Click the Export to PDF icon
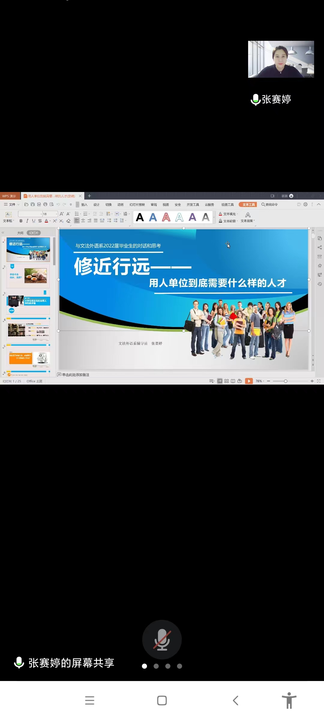Viewport: 324px width, 720px height. (39, 204)
